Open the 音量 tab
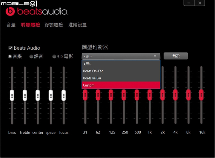This screenshot has height=158, width=215. click(x=11, y=25)
